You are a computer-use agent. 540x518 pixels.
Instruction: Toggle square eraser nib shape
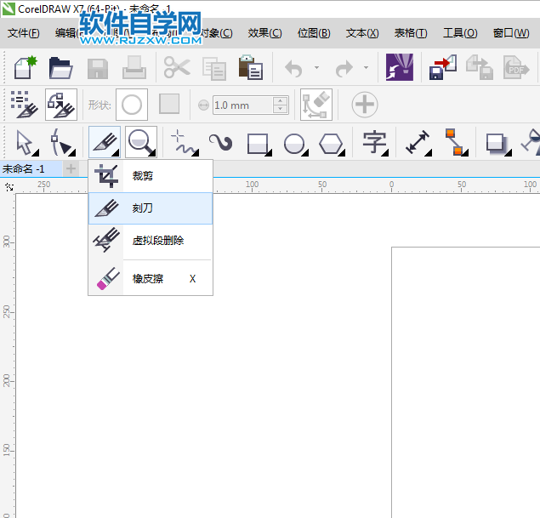[169, 105]
